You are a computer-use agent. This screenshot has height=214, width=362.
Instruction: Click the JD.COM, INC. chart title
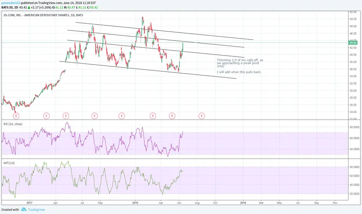(x=43, y=15)
